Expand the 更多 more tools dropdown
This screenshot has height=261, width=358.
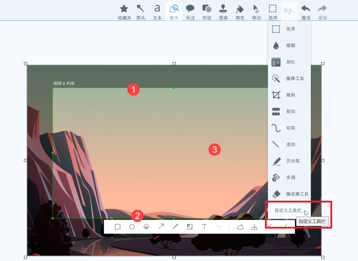pos(289,11)
